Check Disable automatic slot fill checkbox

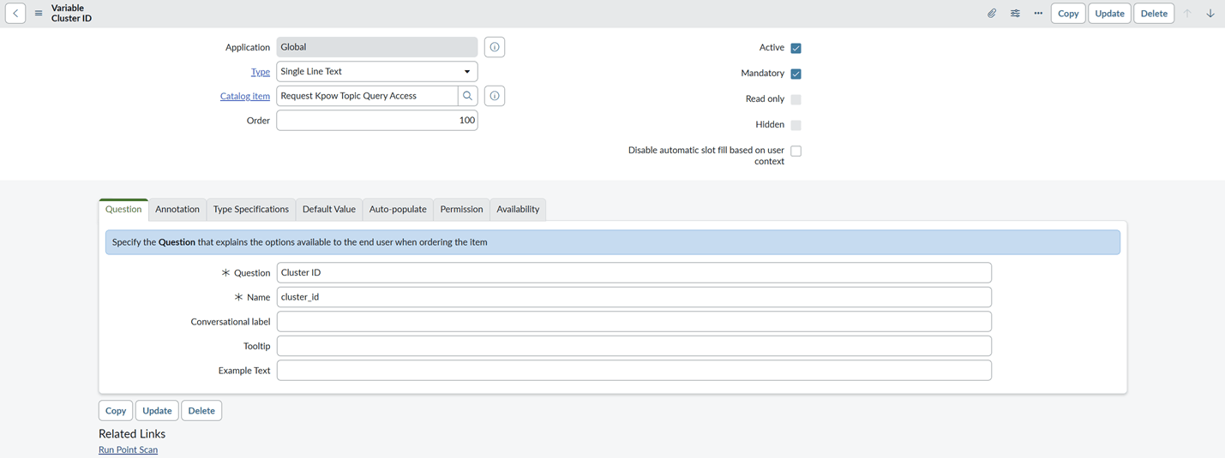pos(796,151)
